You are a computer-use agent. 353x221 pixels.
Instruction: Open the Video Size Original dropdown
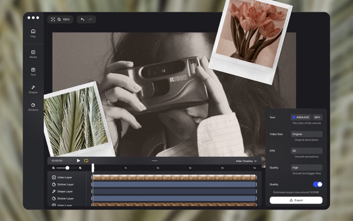coord(306,134)
